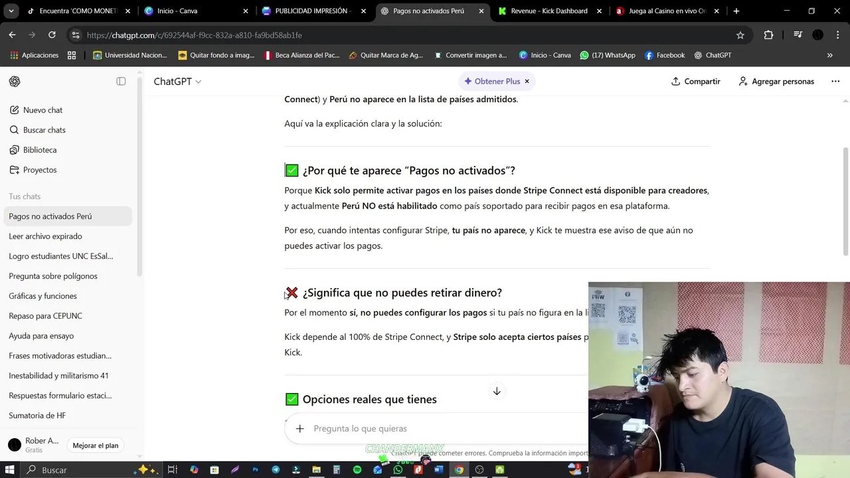Collapse the sidebar with the panel icon

[121, 81]
